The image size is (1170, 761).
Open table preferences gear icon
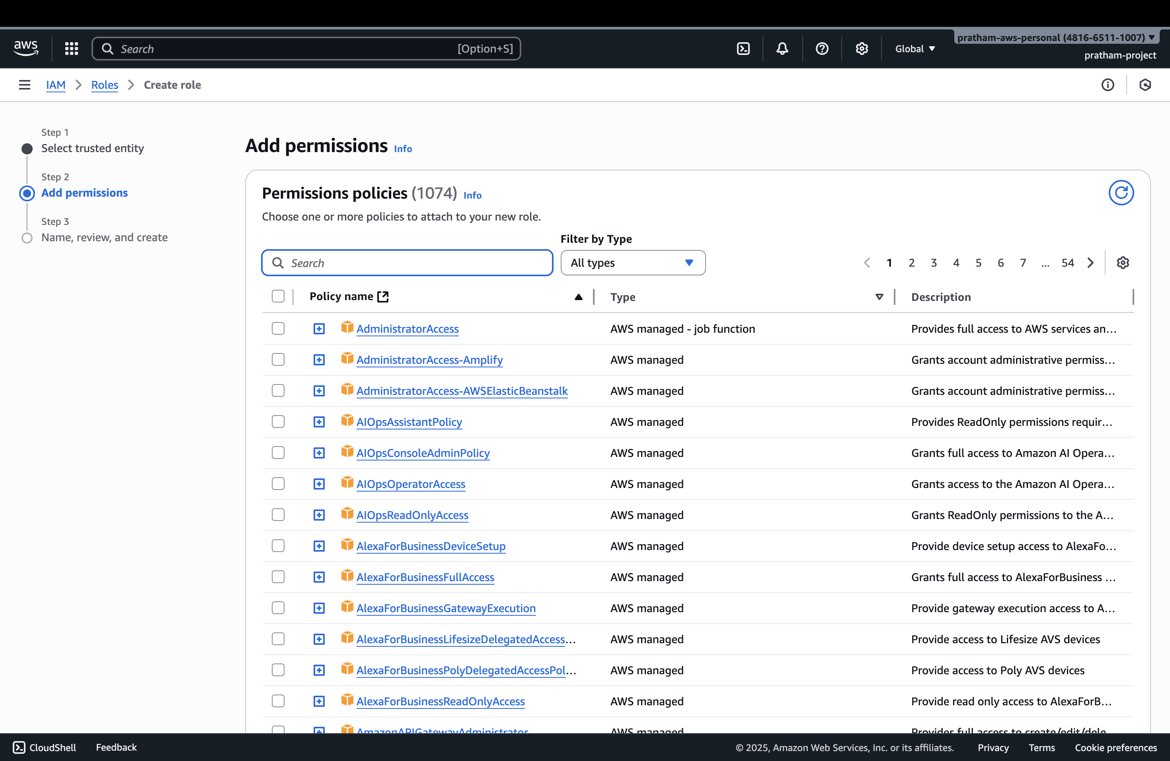(1123, 263)
